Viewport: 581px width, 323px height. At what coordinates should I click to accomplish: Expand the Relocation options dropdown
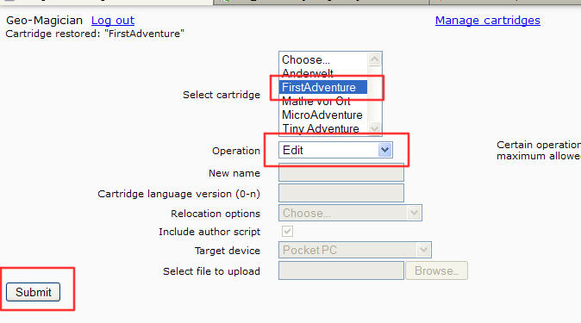(x=350, y=213)
